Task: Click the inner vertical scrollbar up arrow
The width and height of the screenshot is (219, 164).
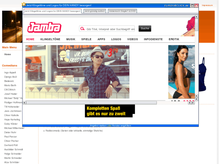Action: [x=196, y=17]
